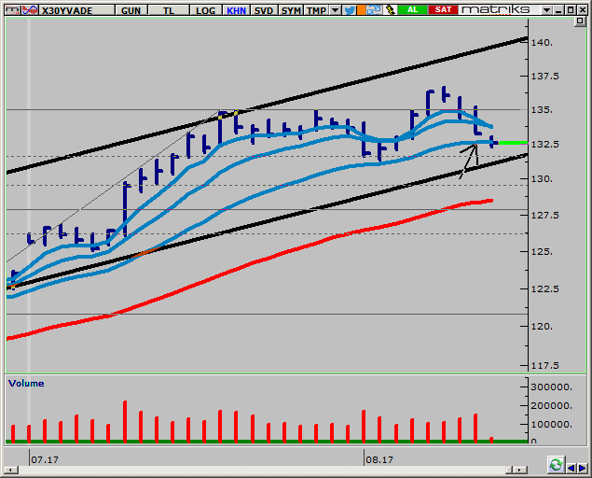Open the TMP template button

pyautogui.click(x=316, y=10)
